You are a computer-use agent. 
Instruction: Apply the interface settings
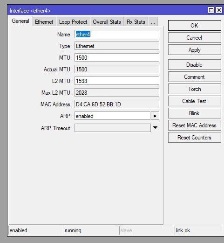click(x=195, y=50)
